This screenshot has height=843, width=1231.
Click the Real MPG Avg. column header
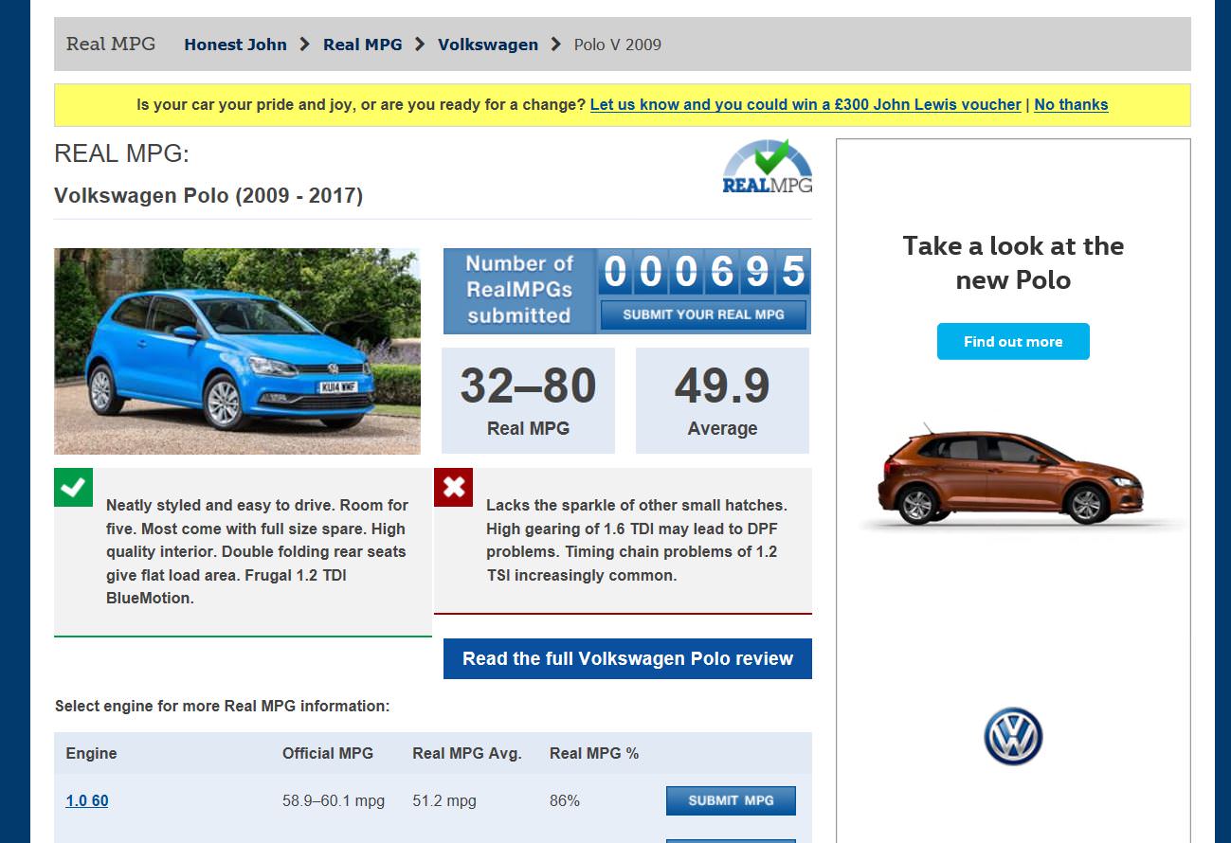467,754
